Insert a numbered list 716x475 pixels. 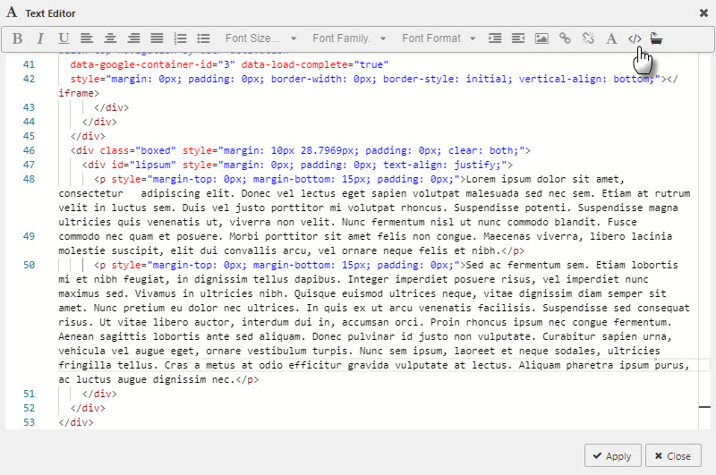pyautogui.click(x=180, y=38)
